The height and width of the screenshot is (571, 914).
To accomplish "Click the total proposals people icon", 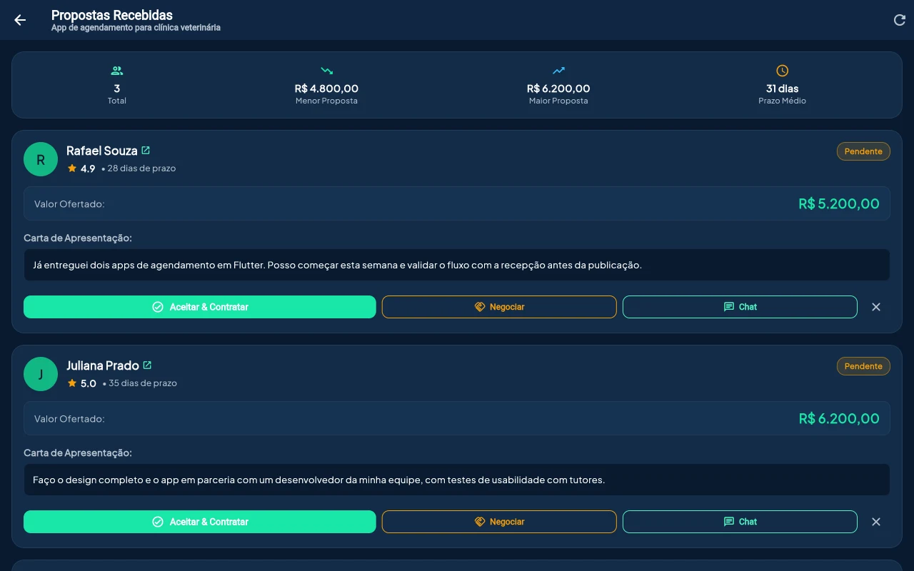I will point(117,71).
